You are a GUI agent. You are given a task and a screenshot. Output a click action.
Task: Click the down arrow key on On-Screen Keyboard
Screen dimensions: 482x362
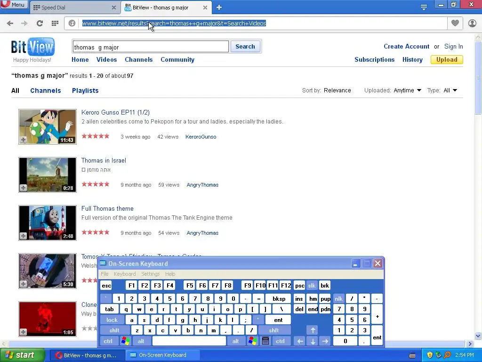pos(313,341)
